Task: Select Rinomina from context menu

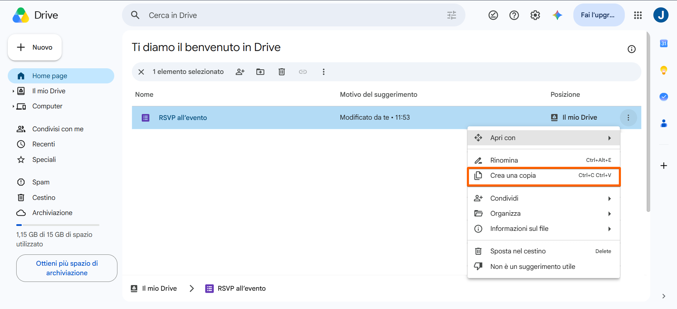Action: pyautogui.click(x=543, y=160)
